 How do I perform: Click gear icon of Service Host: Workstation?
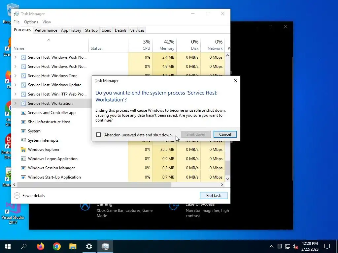23,103
